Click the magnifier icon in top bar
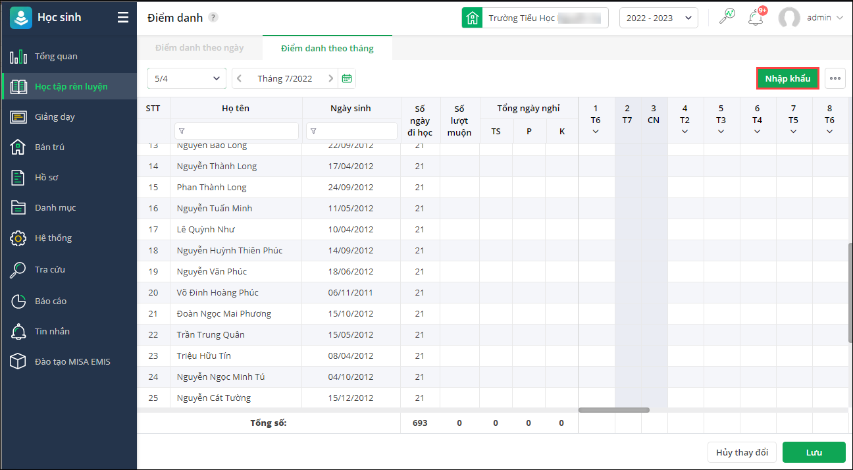 727,18
